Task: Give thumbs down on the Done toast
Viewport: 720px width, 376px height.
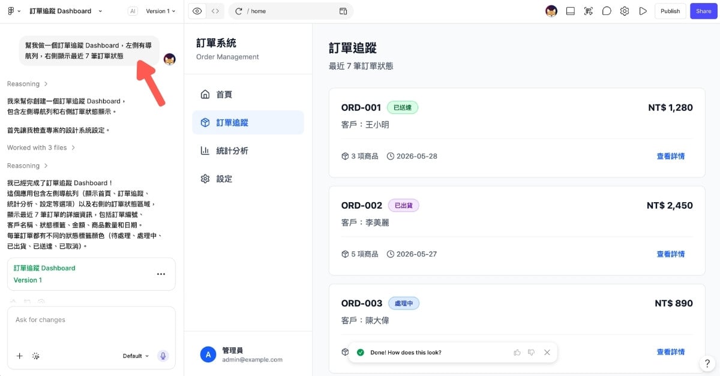Action: (x=531, y=353)
